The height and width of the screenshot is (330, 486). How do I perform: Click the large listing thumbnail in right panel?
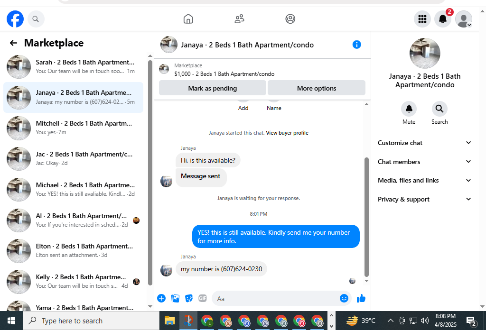tap(425, 53)
